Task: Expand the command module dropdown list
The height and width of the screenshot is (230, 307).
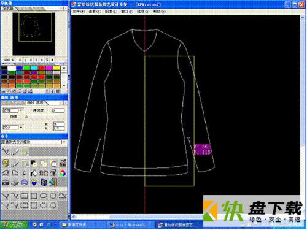Action: pyautogui.click(x=64, y=142)
